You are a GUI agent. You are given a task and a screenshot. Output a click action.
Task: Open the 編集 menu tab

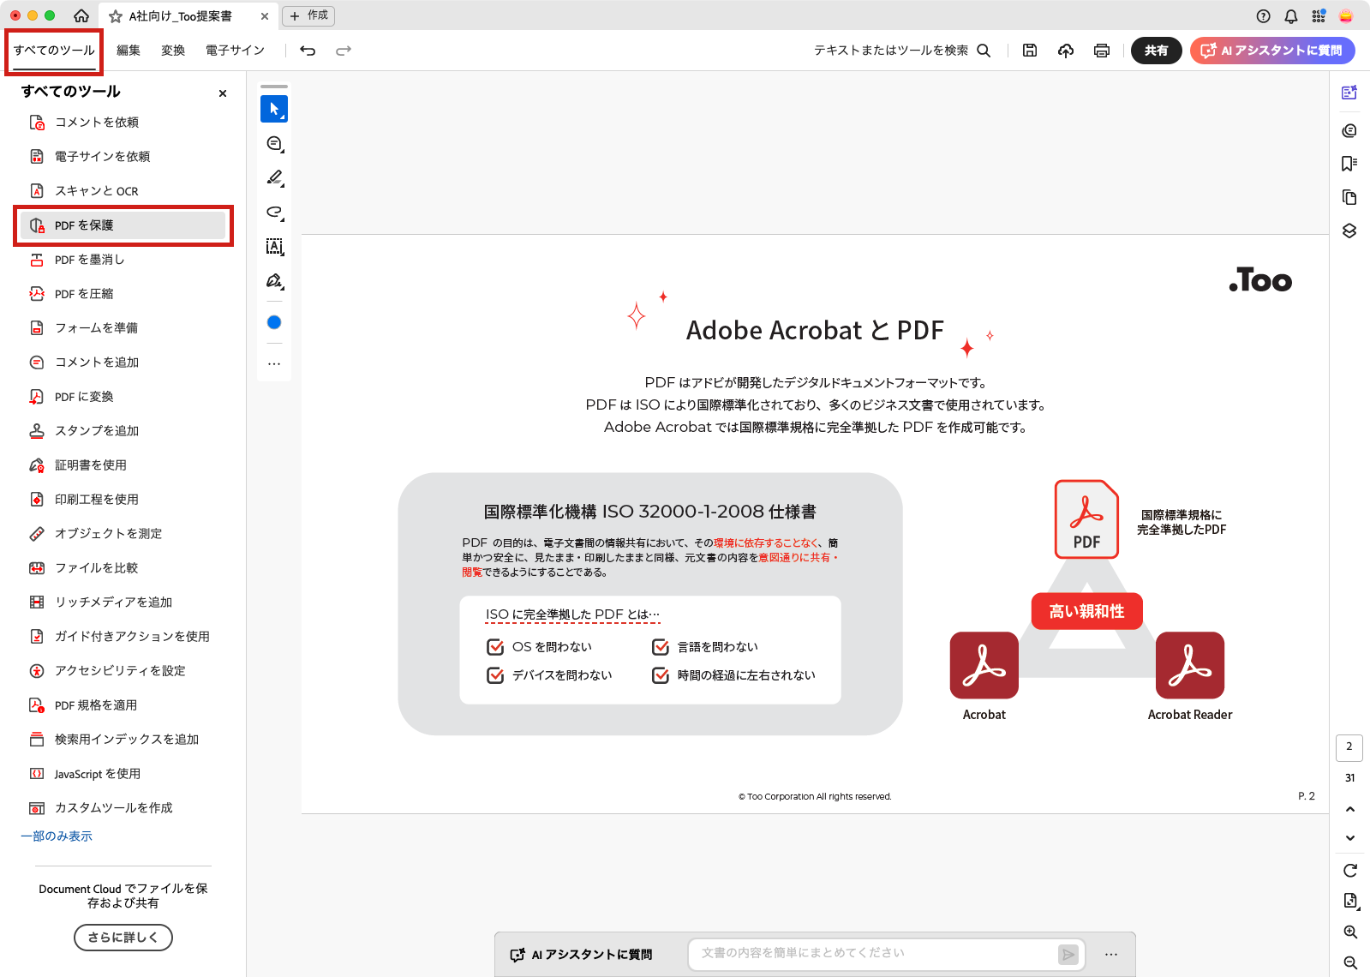129,51
